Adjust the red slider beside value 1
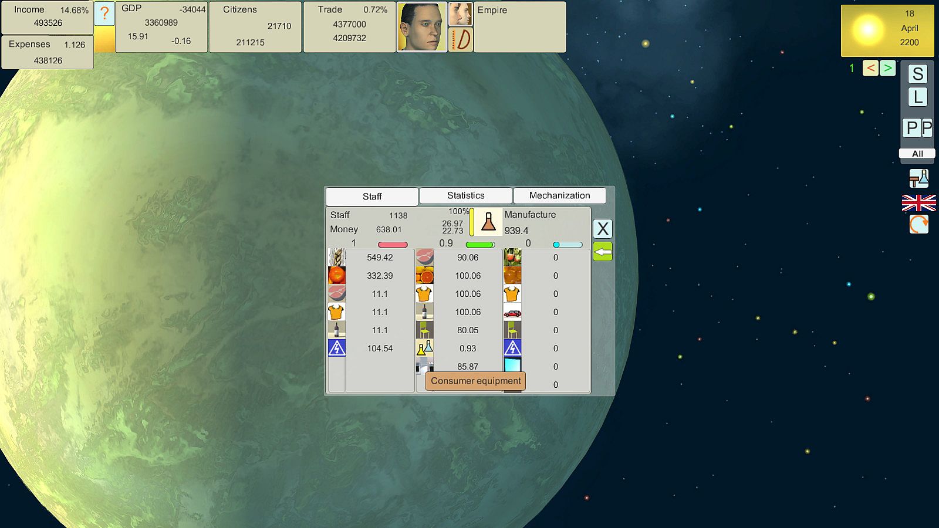 393,245
